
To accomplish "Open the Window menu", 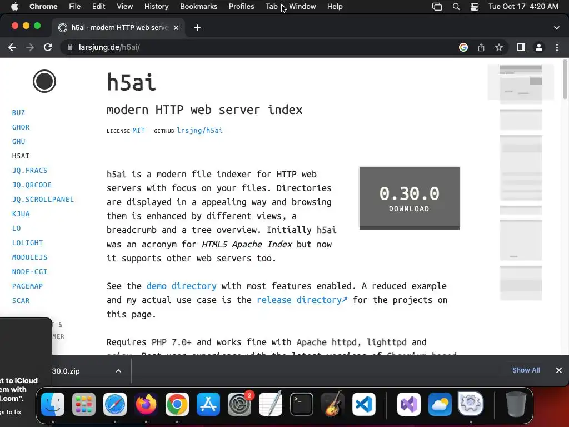I will [302, 7].
